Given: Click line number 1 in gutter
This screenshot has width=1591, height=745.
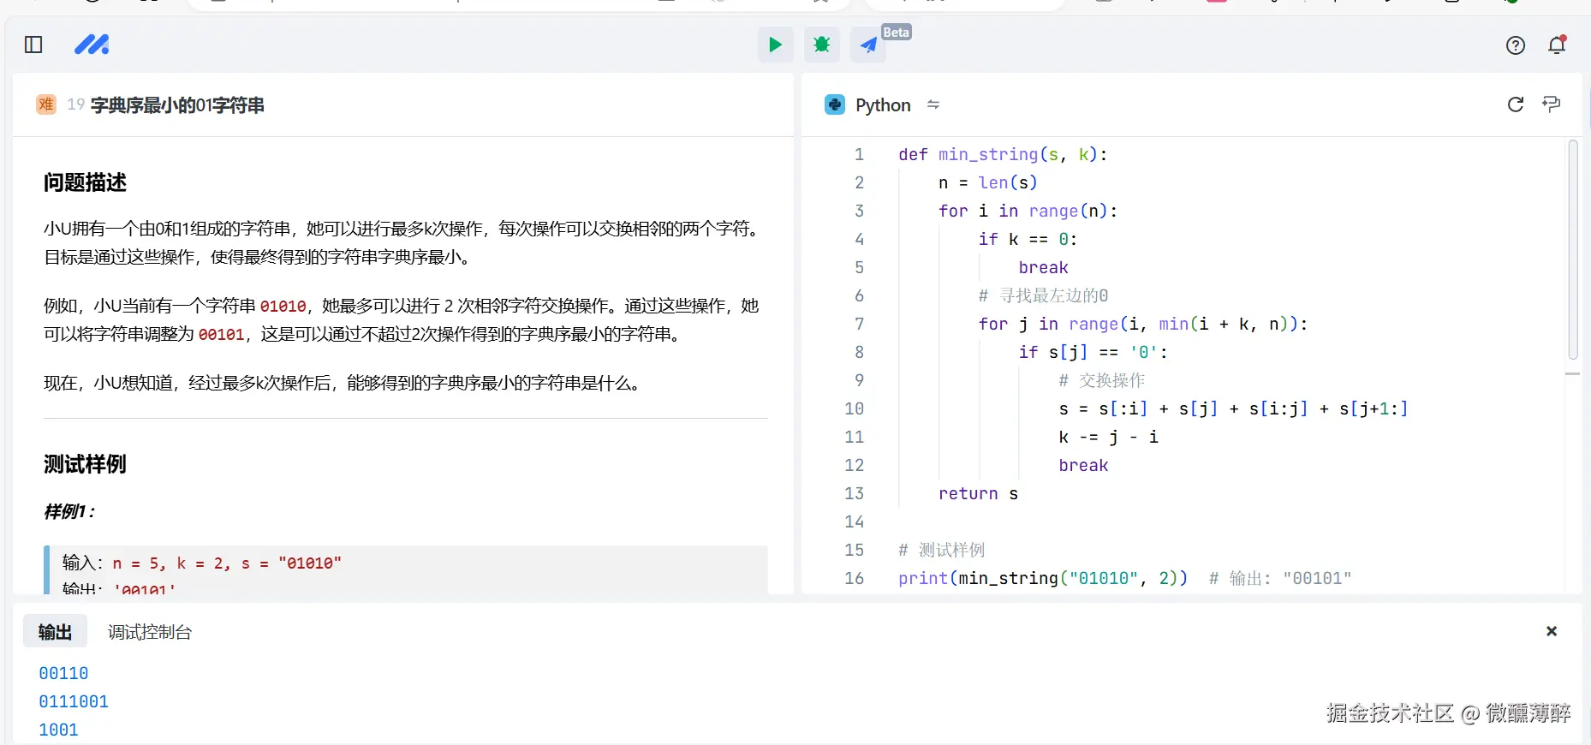Looking at the screenshot, I should point(859,155).
